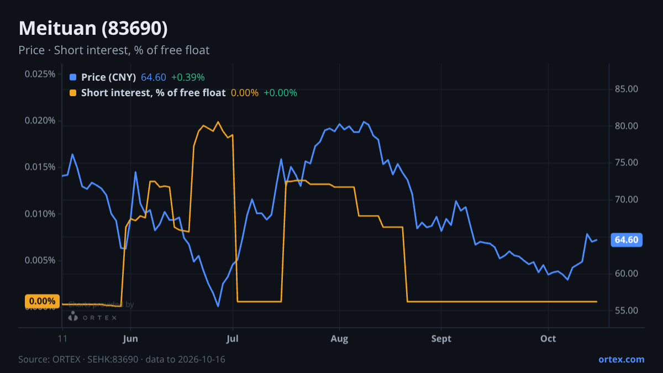Screen dimensions: 663x373
Task: Click the 70.00 right axis label
Action: (x=627, y=199)
